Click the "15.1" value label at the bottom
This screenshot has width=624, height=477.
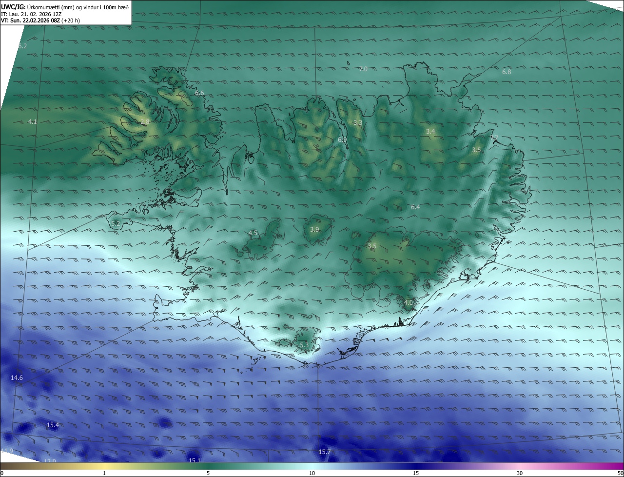[x=195, y=460]
